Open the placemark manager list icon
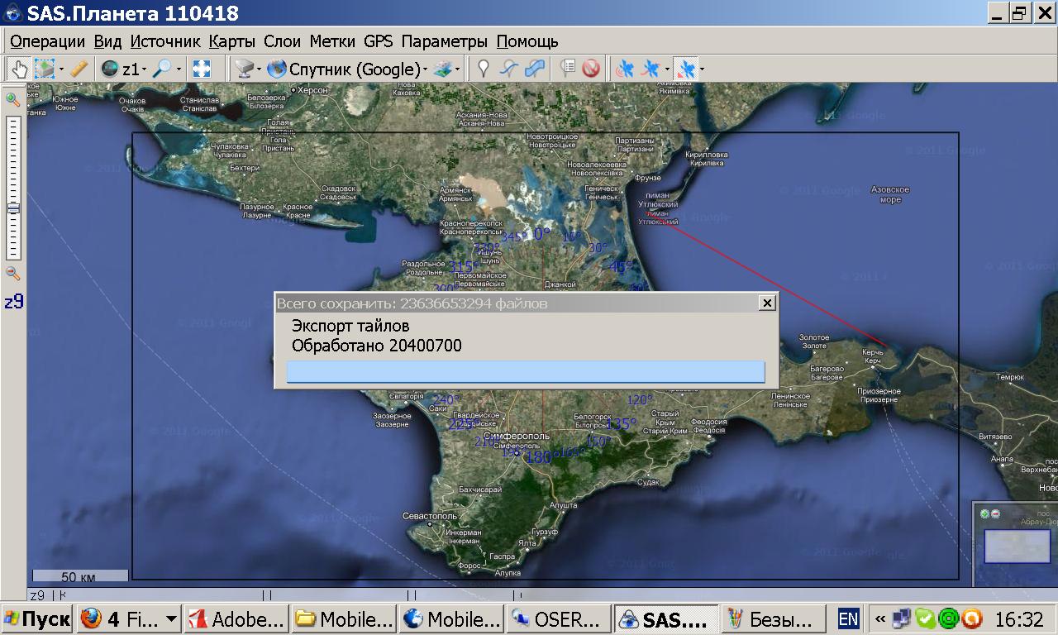The width and height of the screenshot is (1058, 635). point(568,69)
